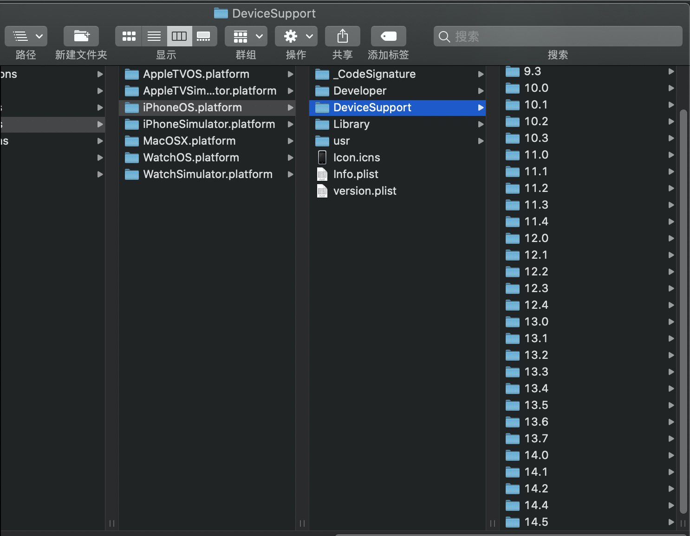Viewport: 690px width, 536px height.
Task: Switch to icon view mode
Action: 129,36
